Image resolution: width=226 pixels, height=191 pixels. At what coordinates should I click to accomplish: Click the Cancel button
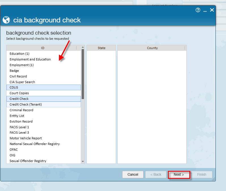(133, 175)
